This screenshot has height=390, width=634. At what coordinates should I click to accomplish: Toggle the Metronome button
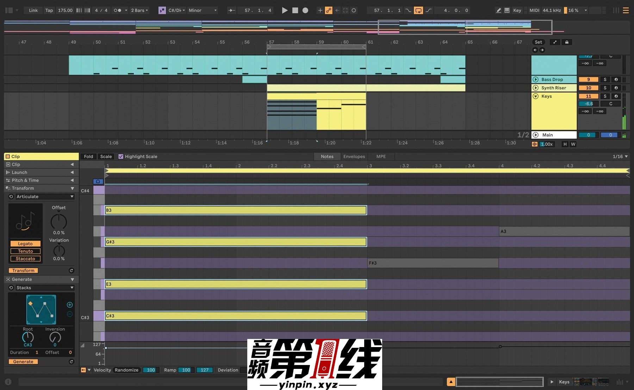tap(118, 10)
